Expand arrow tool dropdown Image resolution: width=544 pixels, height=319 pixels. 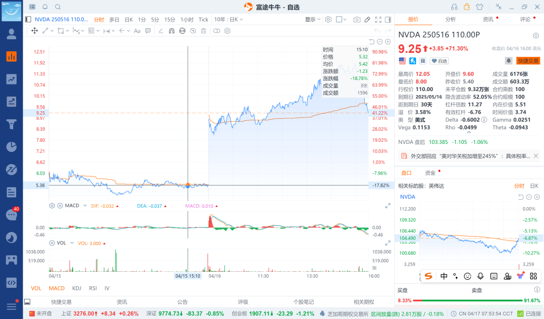coord(128,31)
